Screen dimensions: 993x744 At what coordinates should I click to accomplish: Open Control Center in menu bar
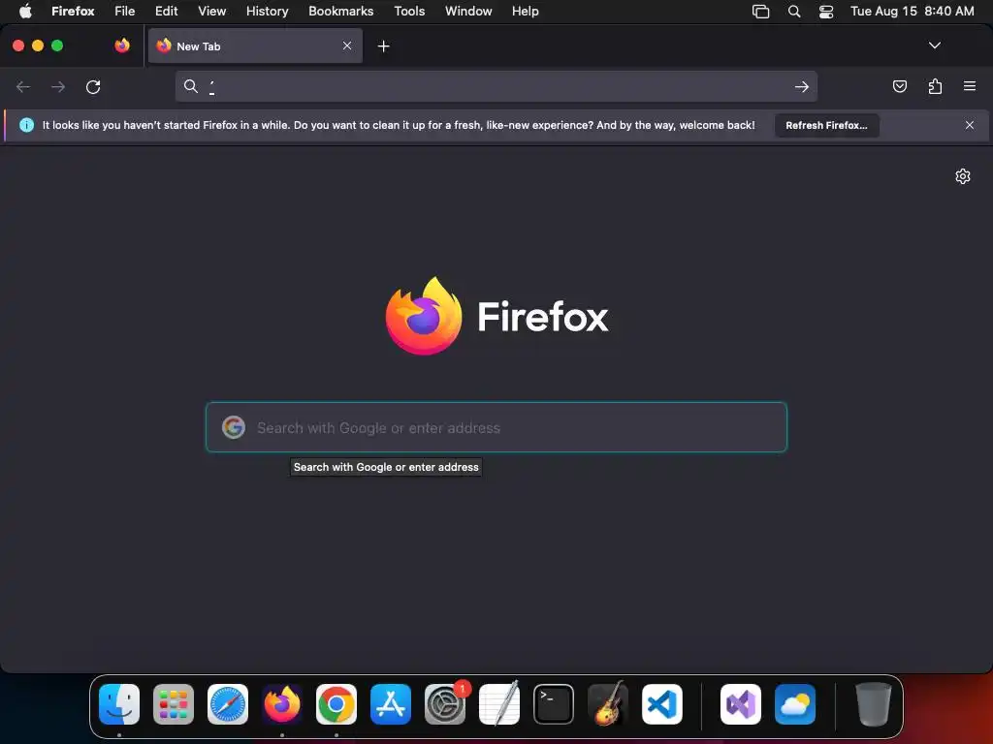coord(826,12)
